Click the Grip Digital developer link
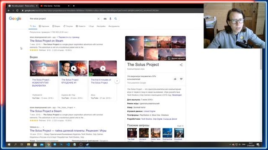 tap(157, 119)
